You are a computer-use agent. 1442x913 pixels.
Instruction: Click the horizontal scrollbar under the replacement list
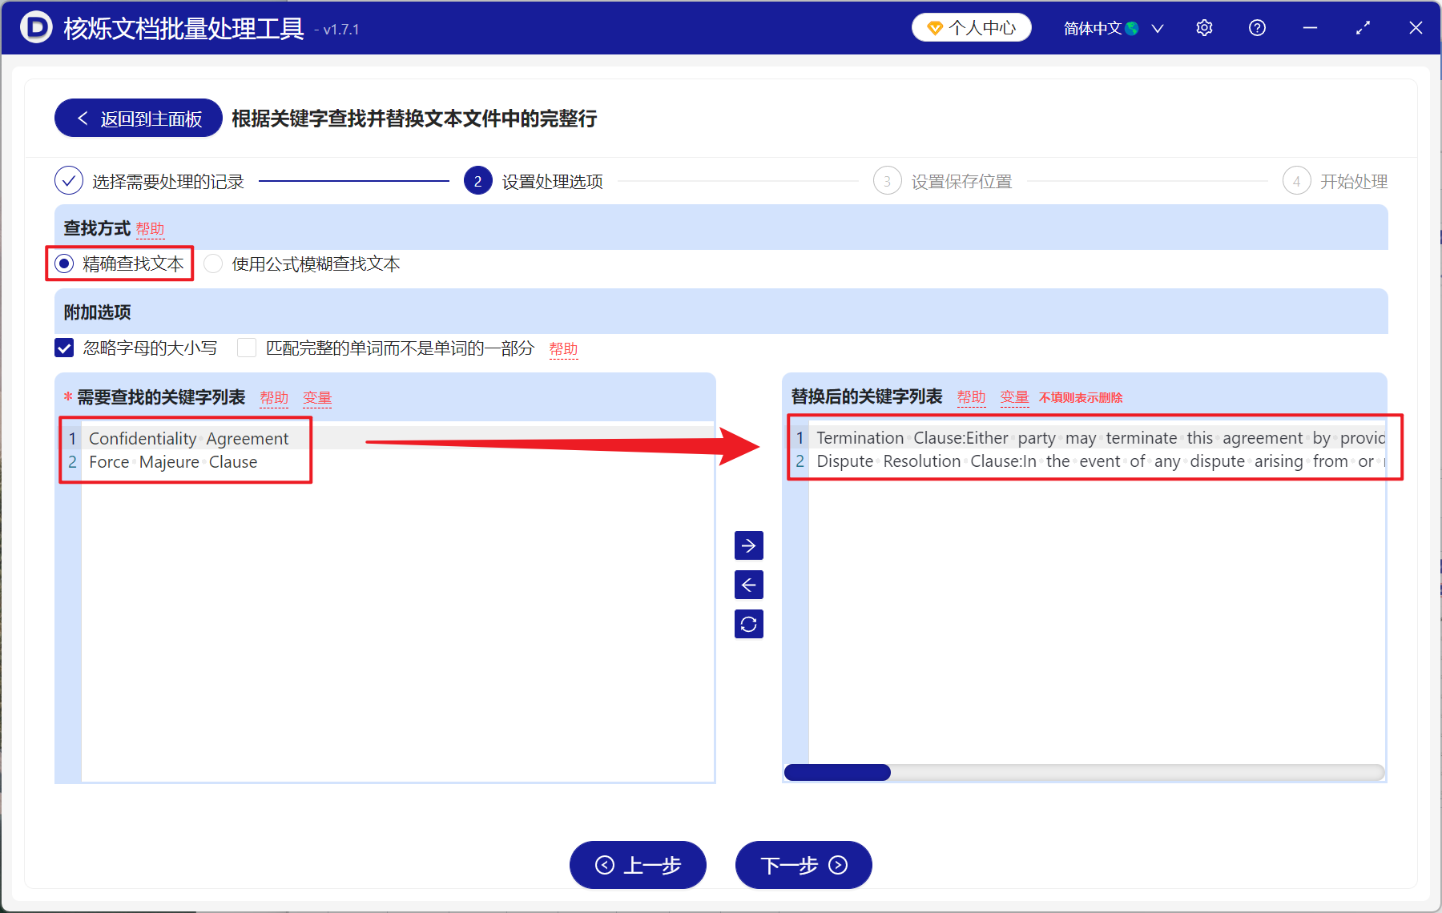coord(837,772)
